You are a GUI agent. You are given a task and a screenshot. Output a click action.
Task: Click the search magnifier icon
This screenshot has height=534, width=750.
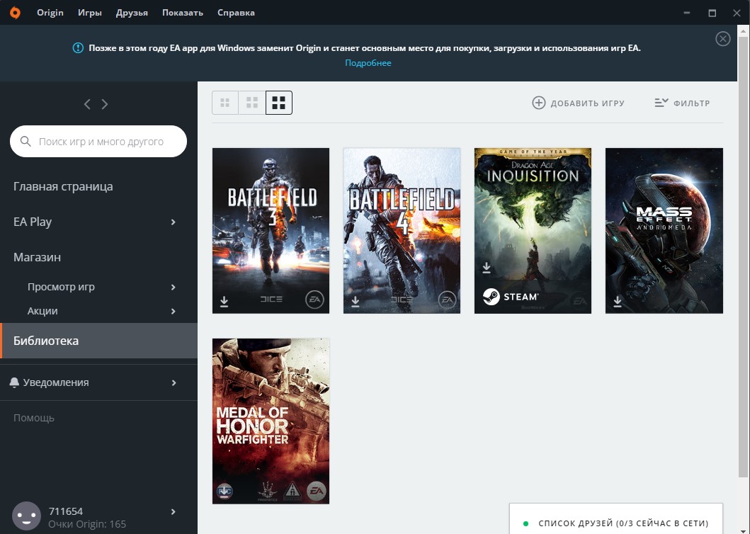[x=25, y=141]
